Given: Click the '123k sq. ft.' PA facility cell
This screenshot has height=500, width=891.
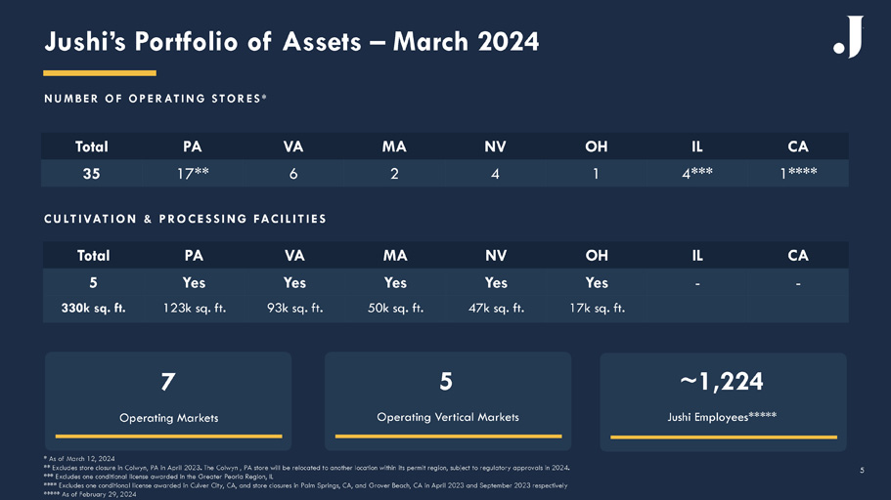Looking at the screenshot, I should click(193, 309).
